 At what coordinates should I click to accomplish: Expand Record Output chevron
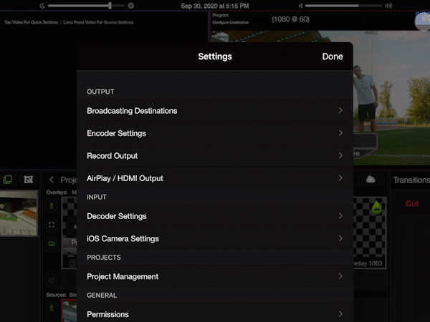click(x=340, y=155)
